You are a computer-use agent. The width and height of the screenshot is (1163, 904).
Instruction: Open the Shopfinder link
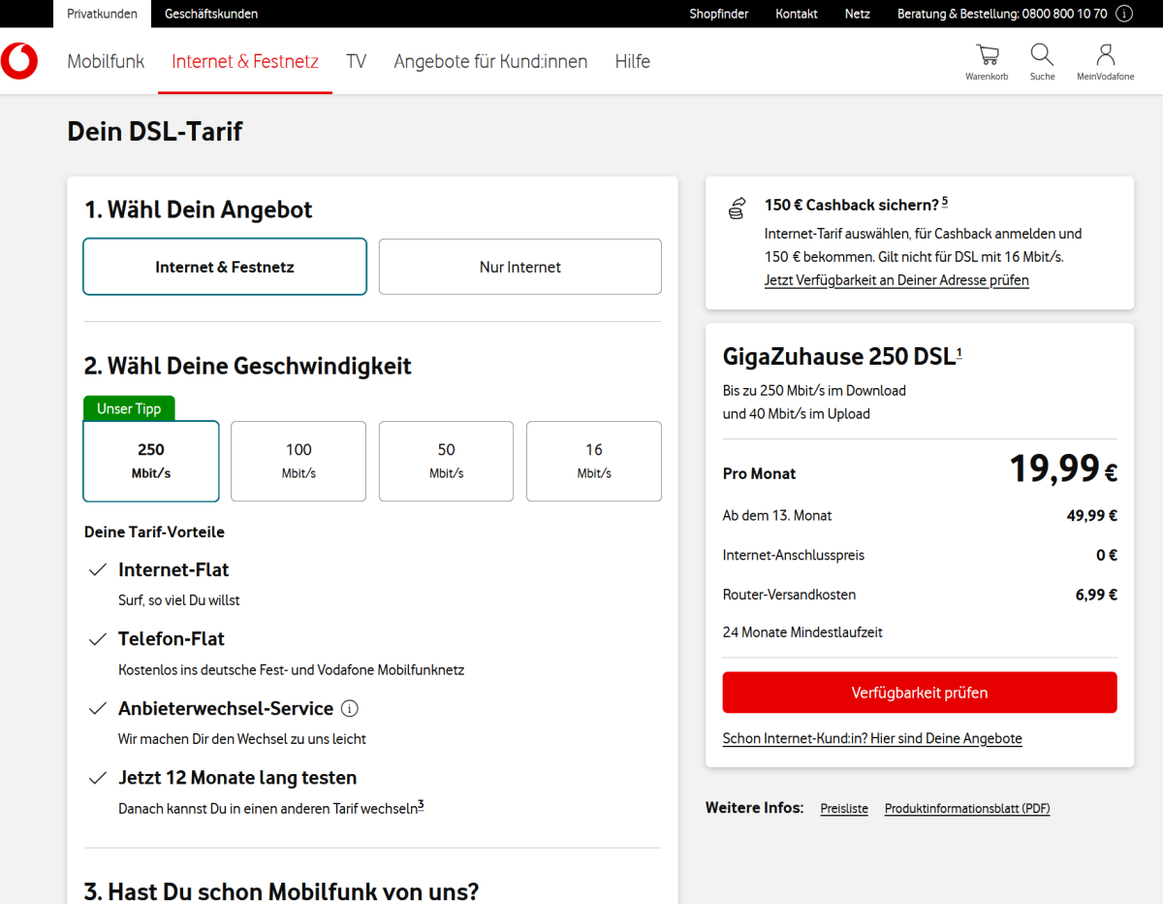click(719, 14)
